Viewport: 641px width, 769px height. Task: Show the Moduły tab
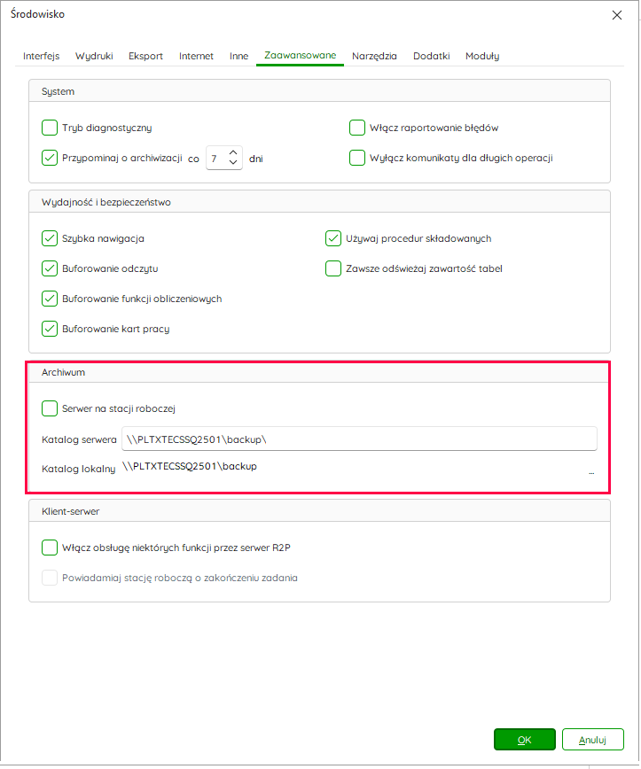tap(482, 56)
